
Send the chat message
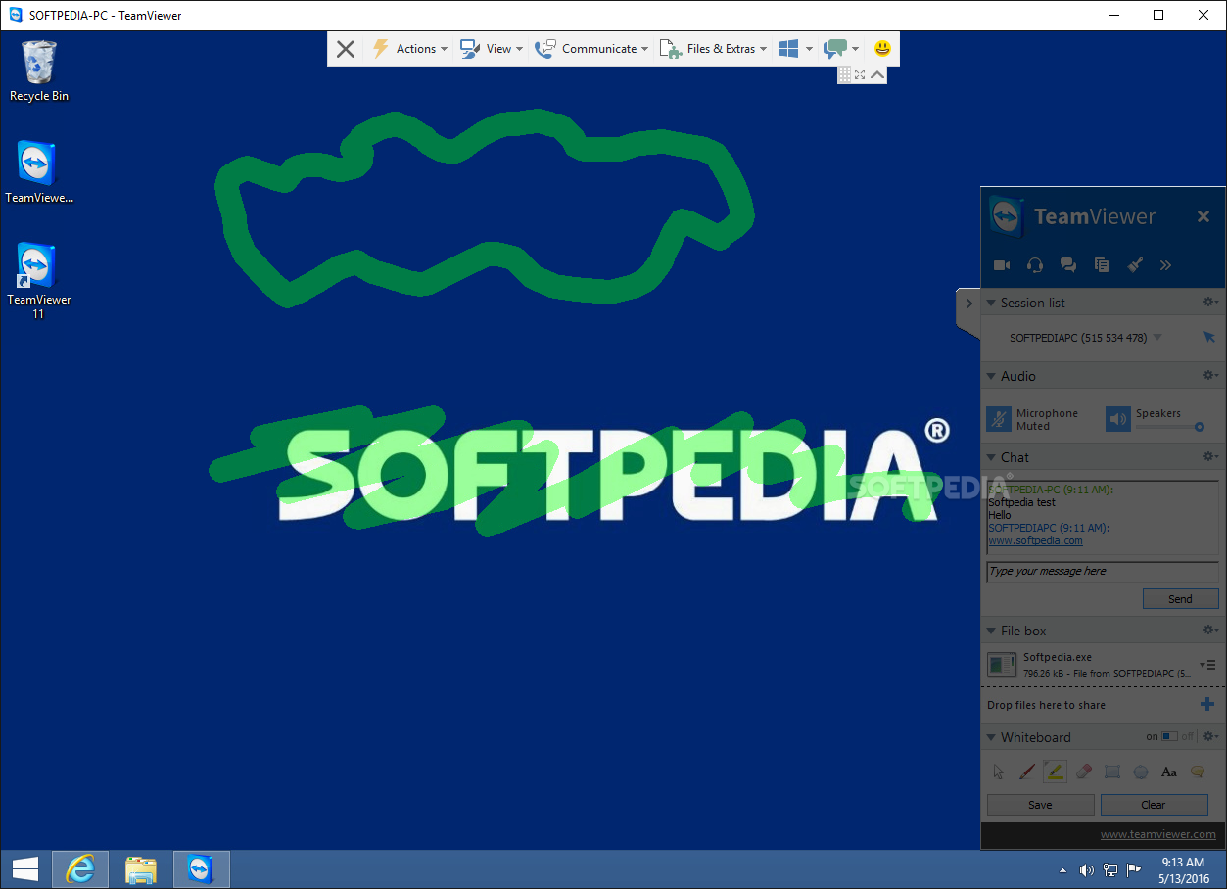click(x=1180, y=599)
